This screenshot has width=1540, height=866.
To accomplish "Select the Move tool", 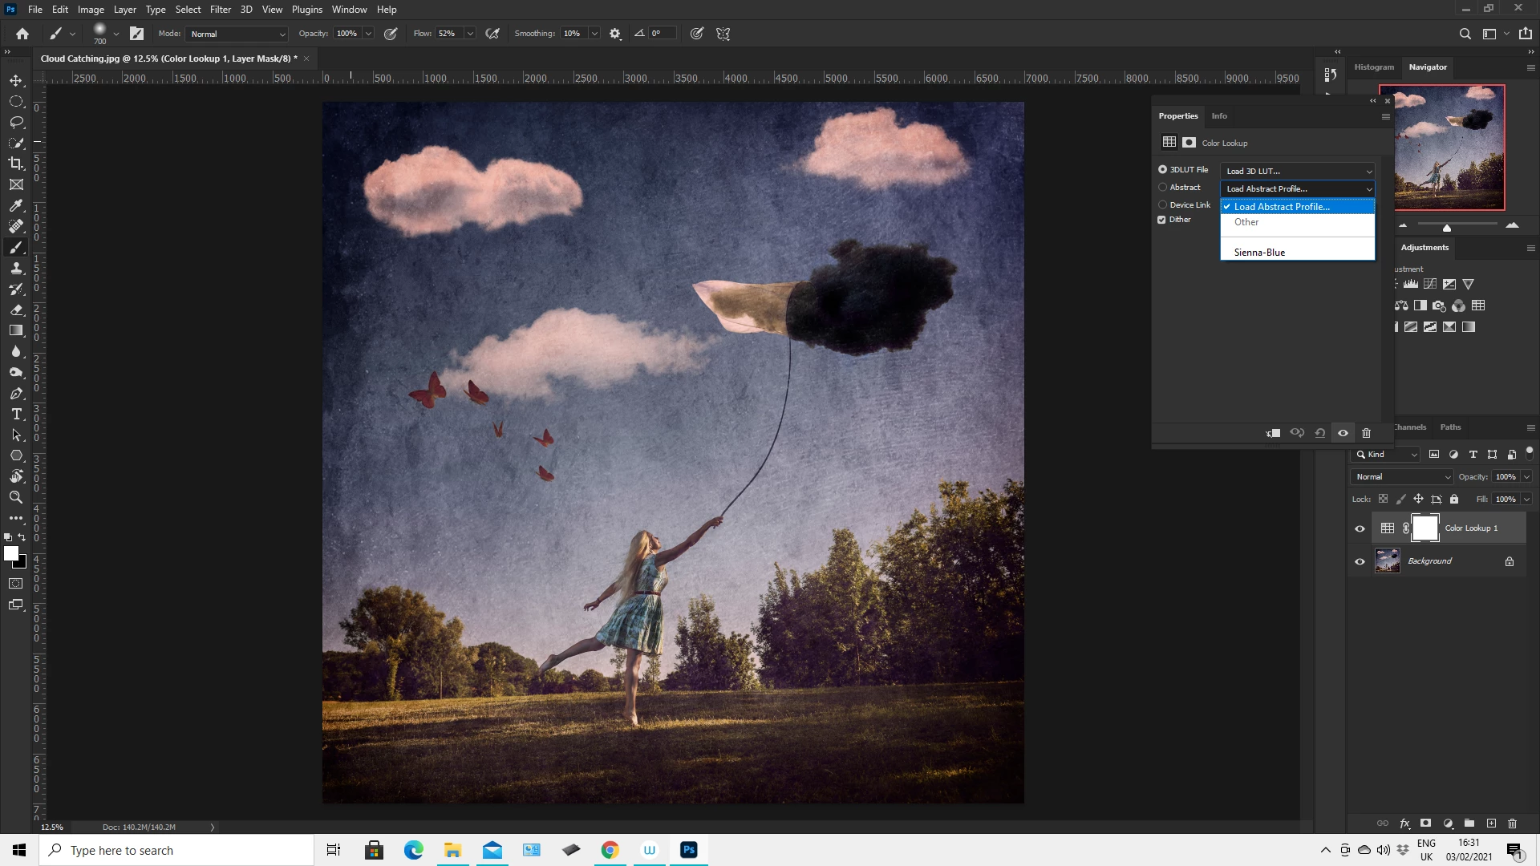I will [16, 81].
